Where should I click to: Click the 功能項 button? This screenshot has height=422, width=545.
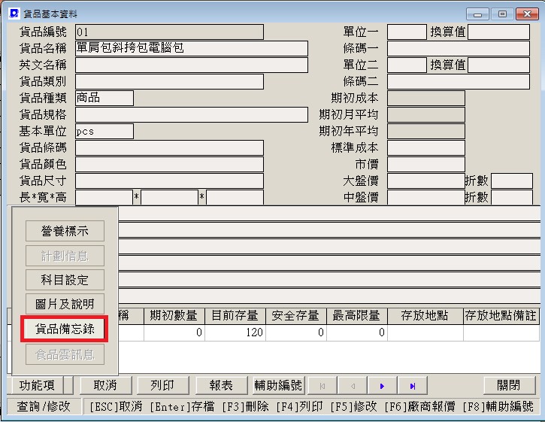pos(38,385)
